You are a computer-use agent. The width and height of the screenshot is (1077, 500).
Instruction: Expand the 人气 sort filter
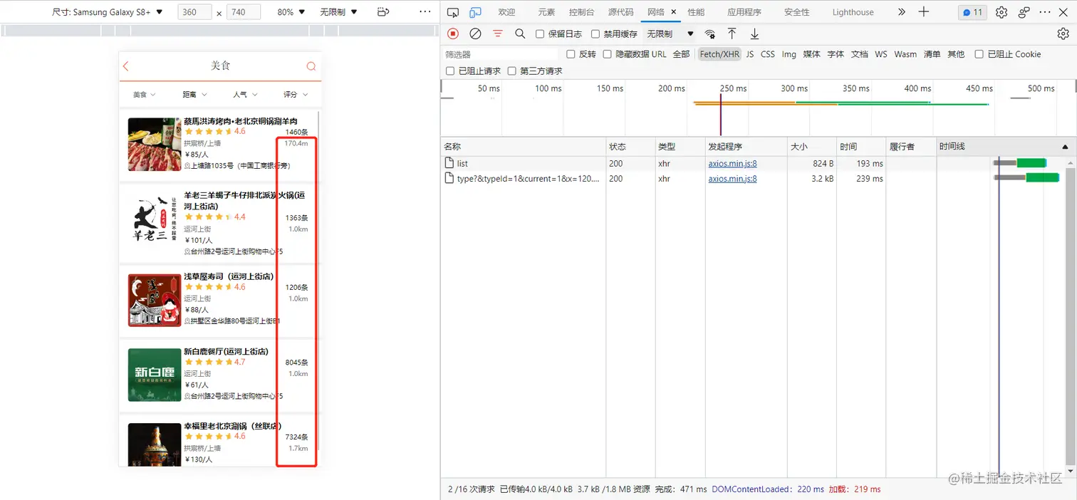245,94
